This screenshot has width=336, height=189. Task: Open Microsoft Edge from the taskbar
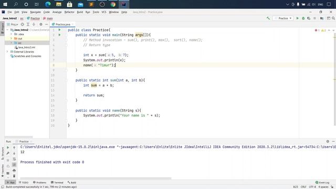coord(48,4)
